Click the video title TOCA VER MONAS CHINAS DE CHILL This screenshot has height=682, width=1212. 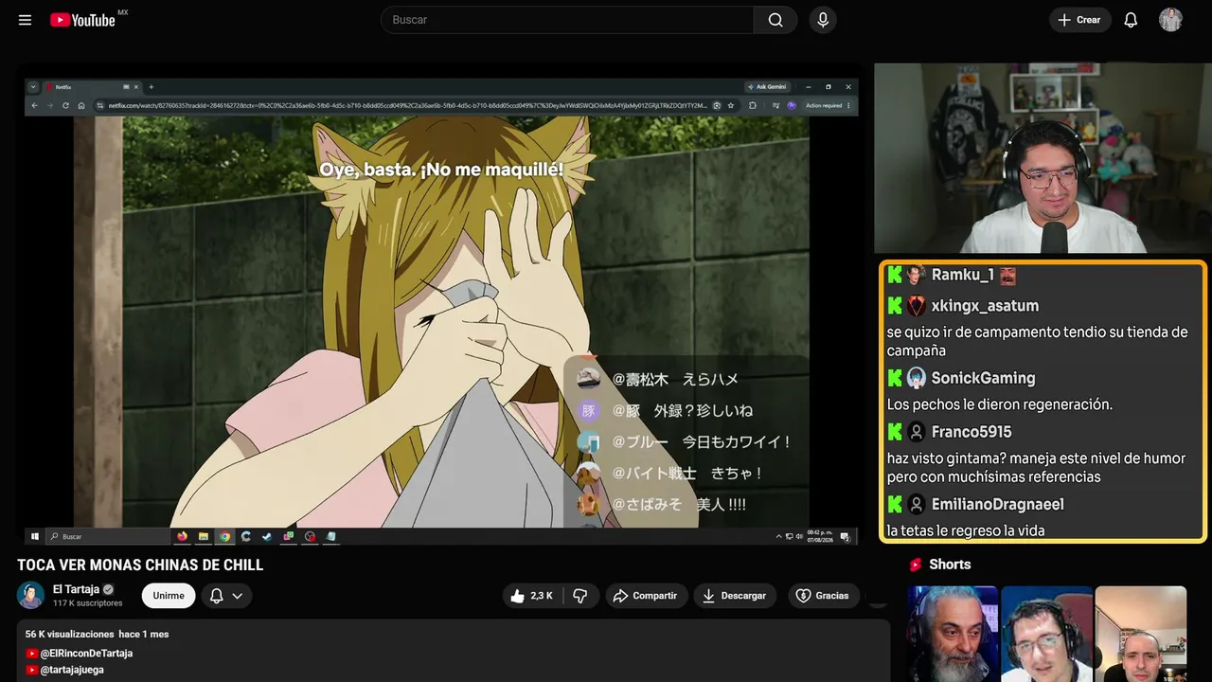point(140,565)
